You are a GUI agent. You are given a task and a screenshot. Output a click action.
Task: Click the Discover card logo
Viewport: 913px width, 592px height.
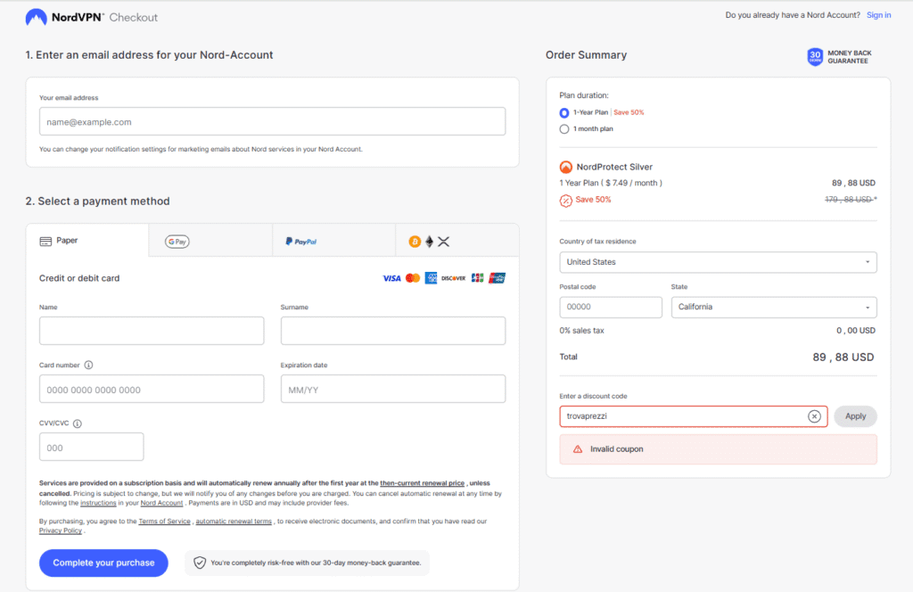point(453,278)
